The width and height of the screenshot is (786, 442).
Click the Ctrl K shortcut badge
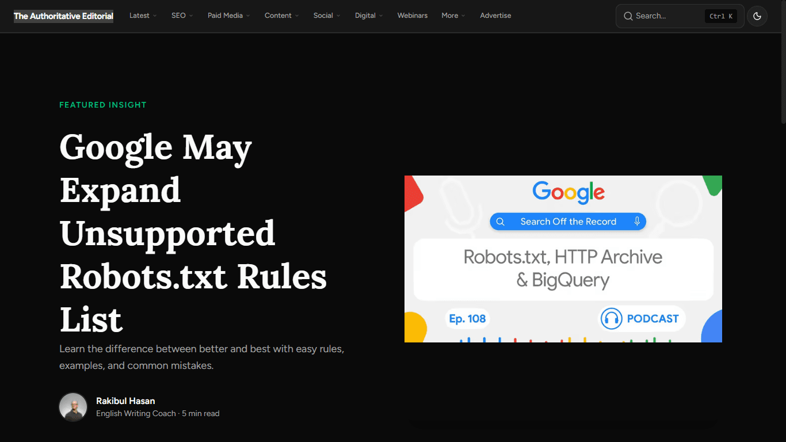[721, 16]
